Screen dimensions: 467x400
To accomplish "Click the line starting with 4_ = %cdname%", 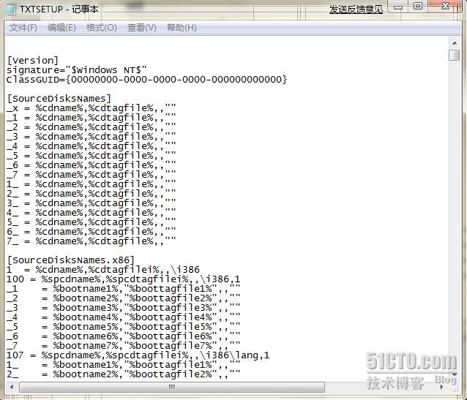I will 91,213.
